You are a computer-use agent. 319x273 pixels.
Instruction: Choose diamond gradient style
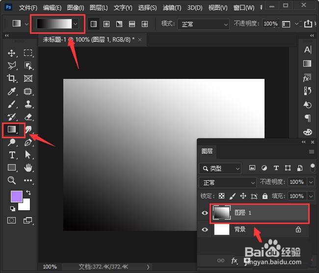coord(145,24)
